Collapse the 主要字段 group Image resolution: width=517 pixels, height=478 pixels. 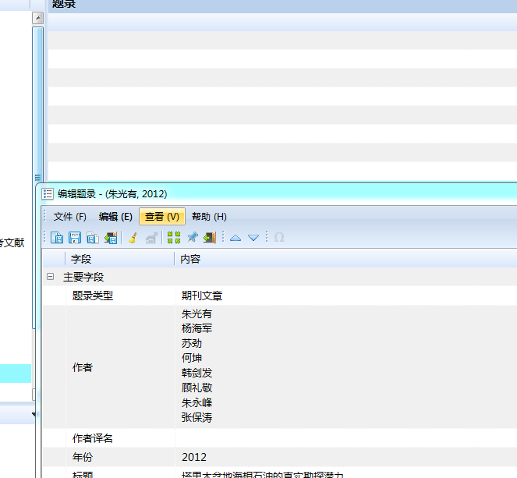click(x=50, y=277)
